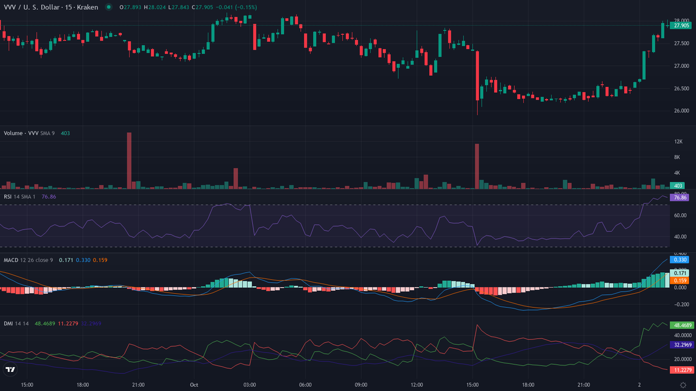Click the current price tag 27.905
Viewport: 696px width, 391px height.
point(681,25)
